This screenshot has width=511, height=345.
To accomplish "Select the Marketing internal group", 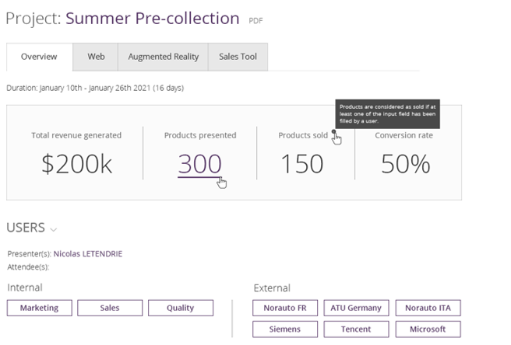I will tap(40, 308).
